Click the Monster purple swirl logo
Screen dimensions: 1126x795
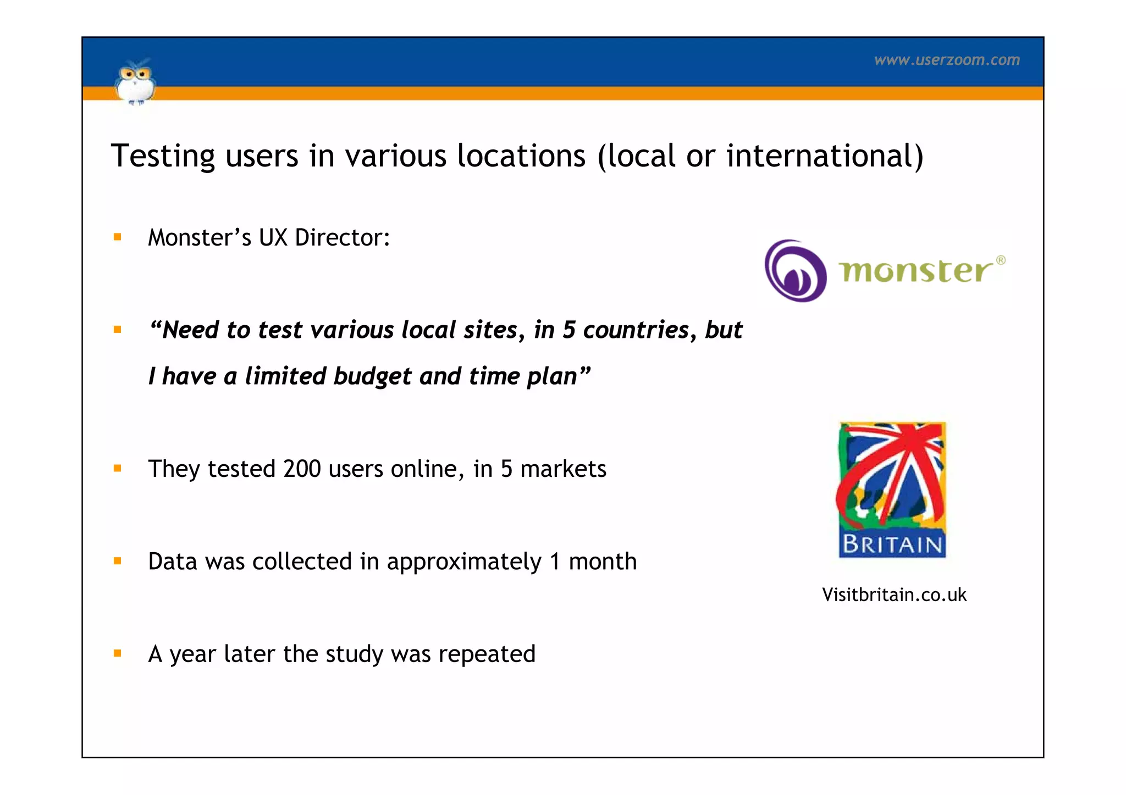coord(795,271)
